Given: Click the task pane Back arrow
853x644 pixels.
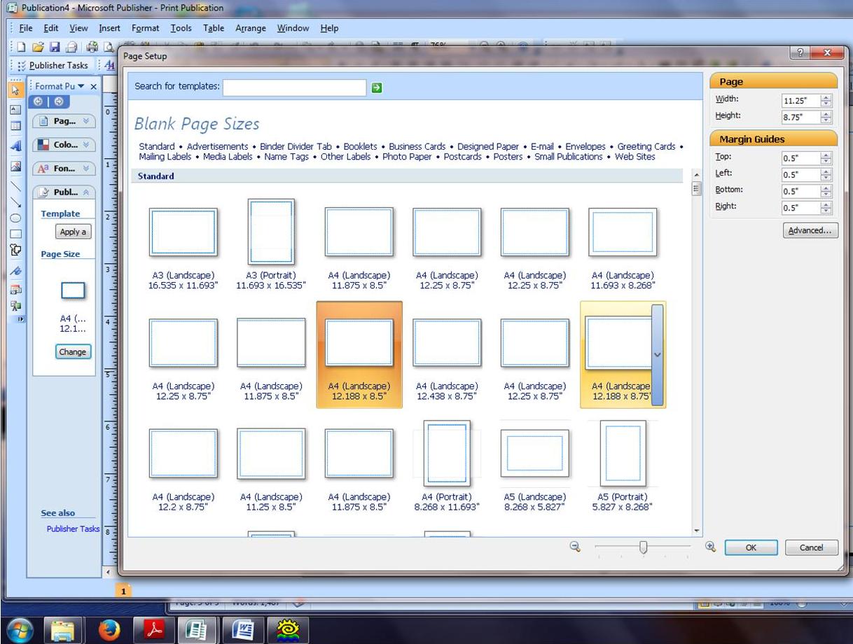Looking at the screenshot, I should click(37, 101).
